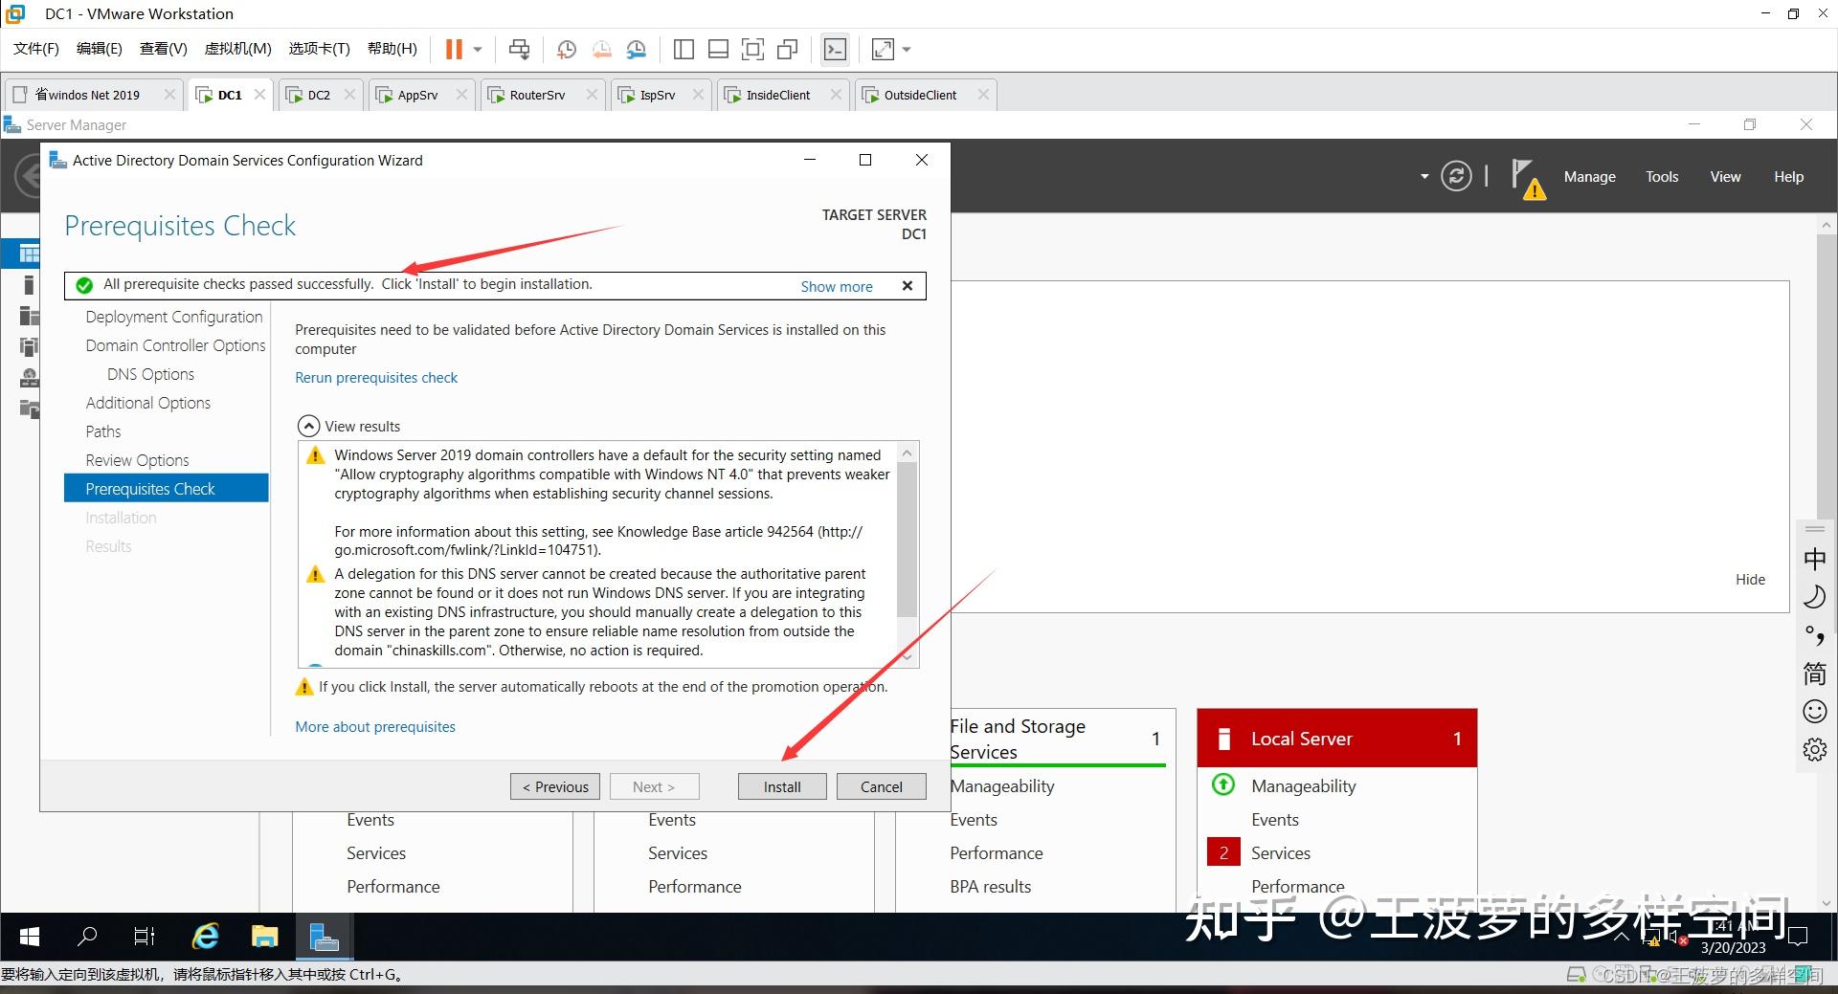Open IME settings gear icon
Screen dimensions: 1838x994
pyautogui.click(x=1814, y=749)
